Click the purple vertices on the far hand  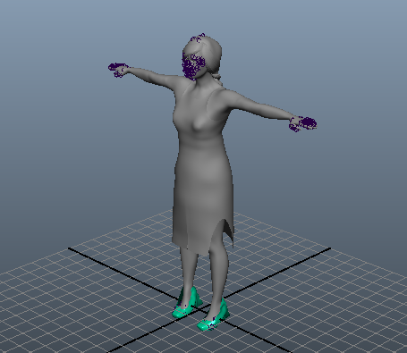(118, 69)
